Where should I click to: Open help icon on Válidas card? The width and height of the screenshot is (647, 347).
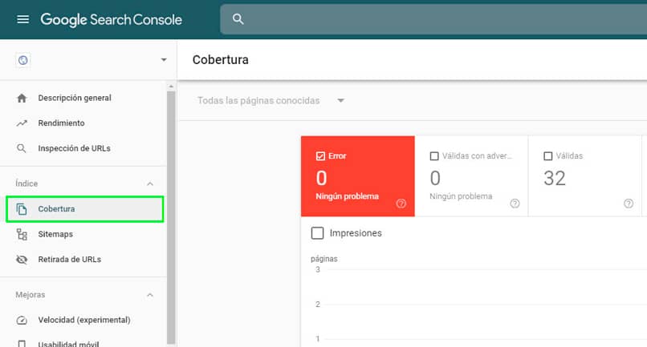click(x=629, y=204)
